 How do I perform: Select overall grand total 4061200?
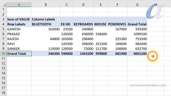pos(137,54)
